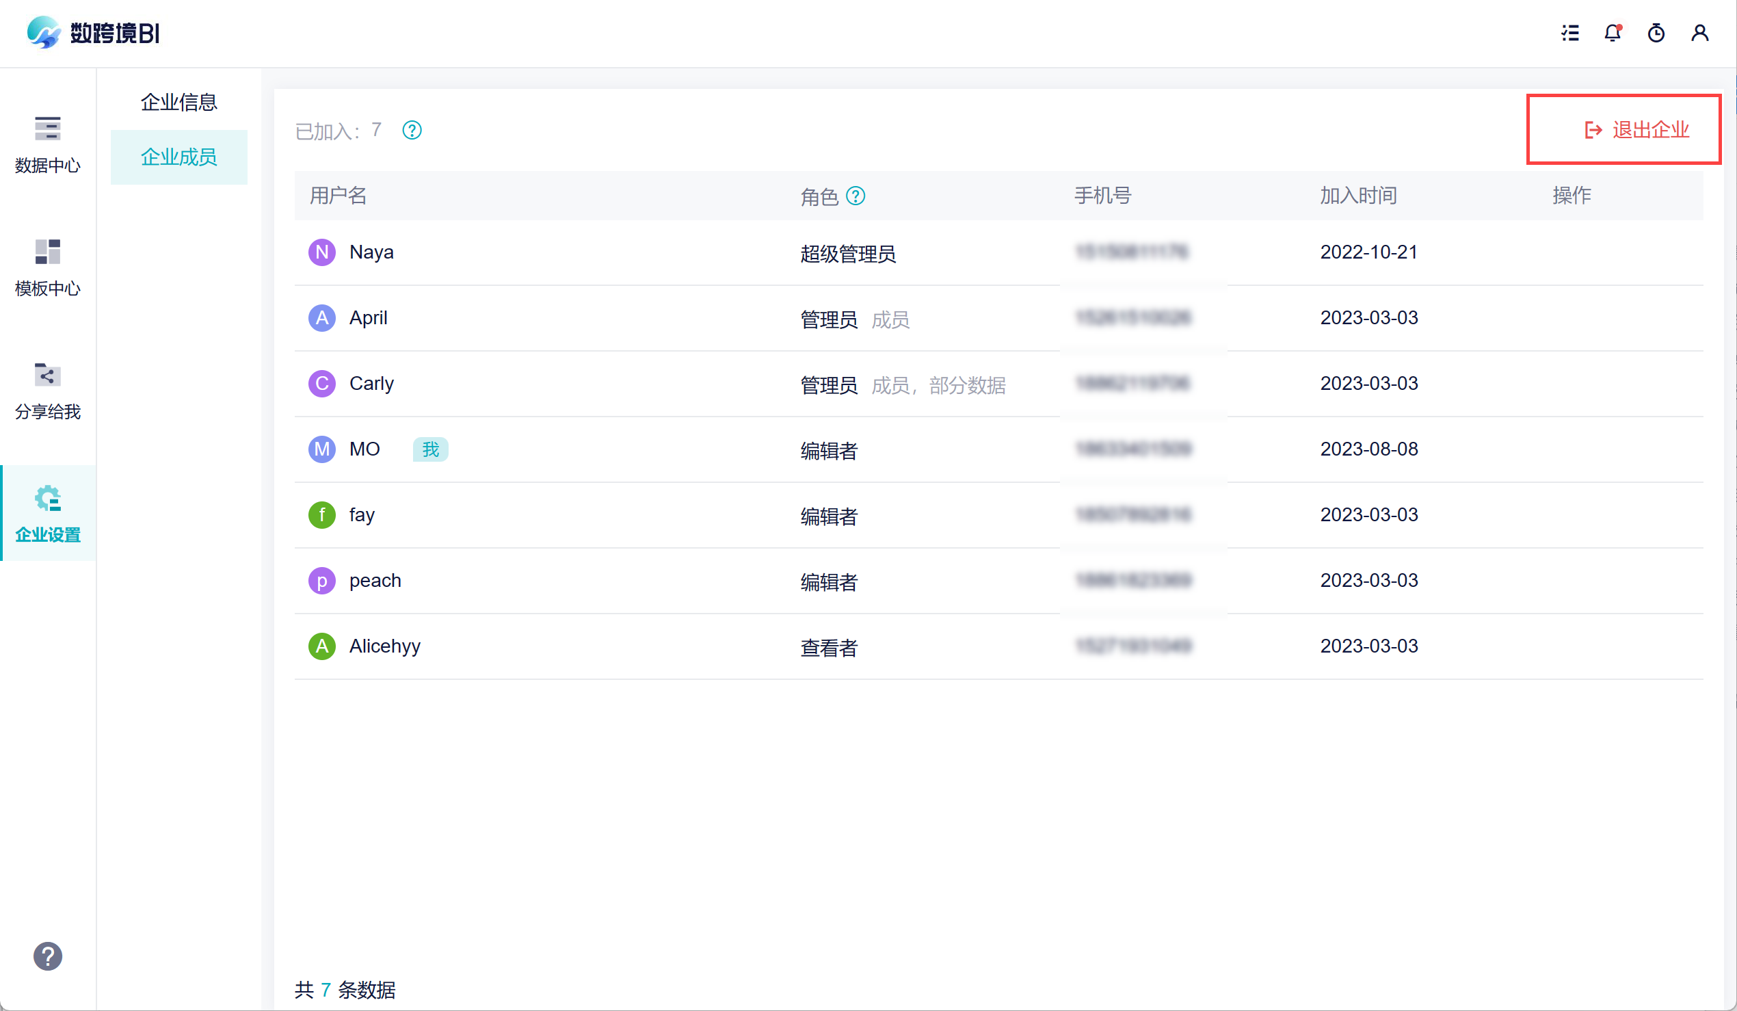
Task: Select 企业设置 in sidebar
Action: 48,514
